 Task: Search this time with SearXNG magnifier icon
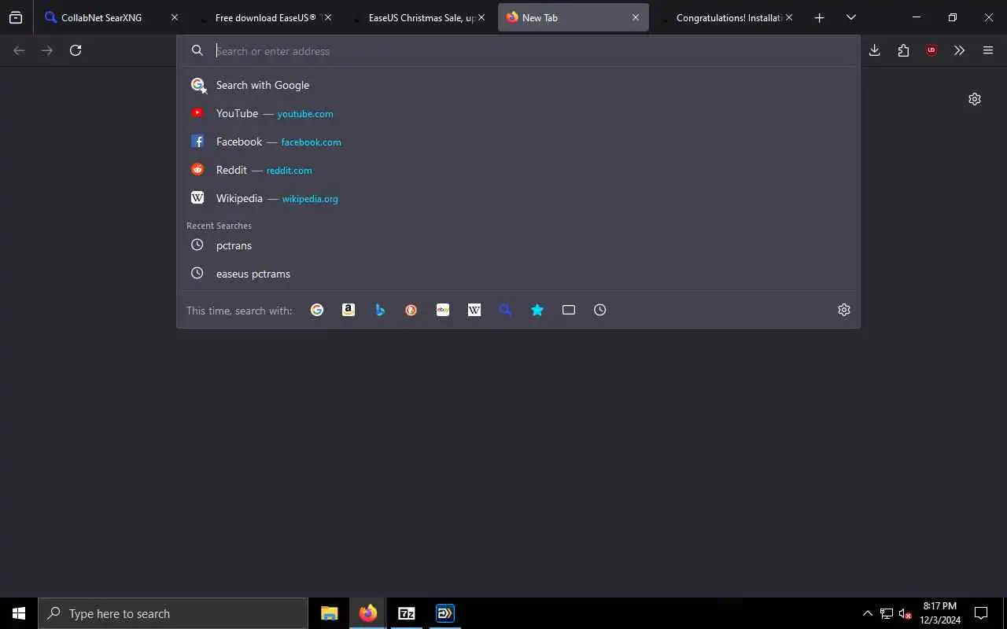point(506,310)
